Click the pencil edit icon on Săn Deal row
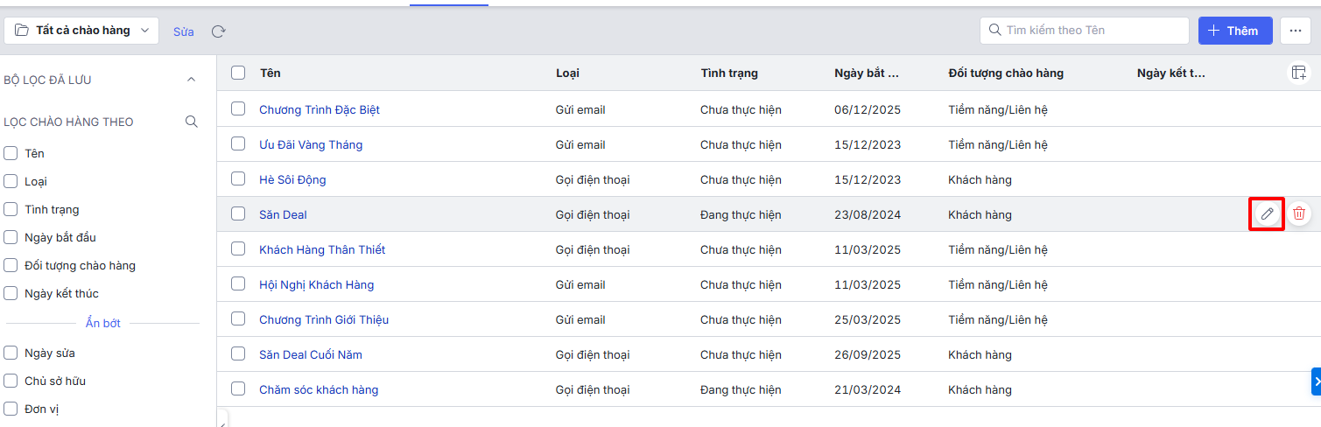1321x427 pixels. point(1267,213)
